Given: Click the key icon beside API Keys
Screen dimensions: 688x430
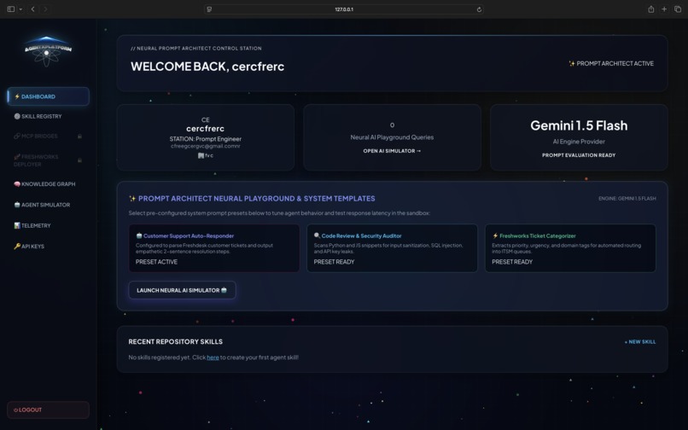Looking at the screenshot, I should tap(17, 247).
